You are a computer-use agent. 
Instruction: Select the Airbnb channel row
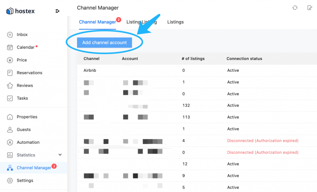pyautogui.click(x=197, y=70)
